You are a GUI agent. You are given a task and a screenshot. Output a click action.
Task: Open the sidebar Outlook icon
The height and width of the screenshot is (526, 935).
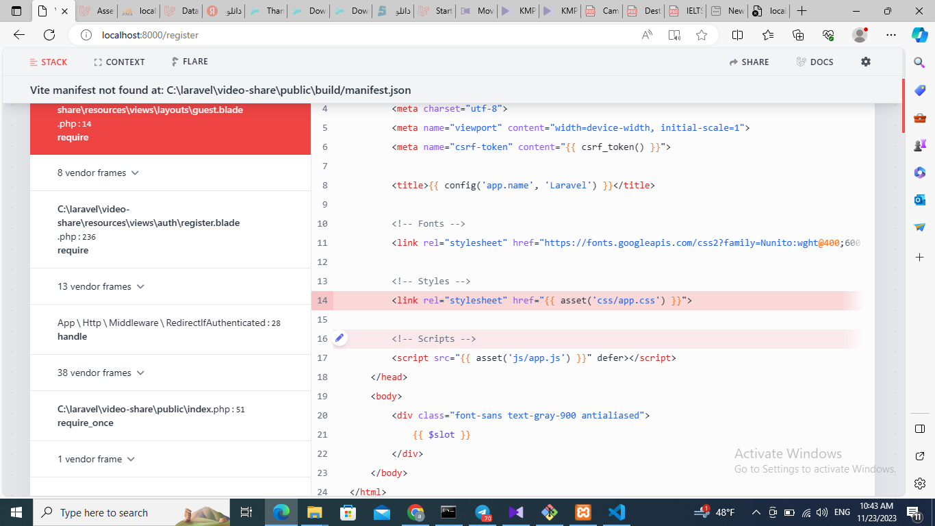click(920, 200)
